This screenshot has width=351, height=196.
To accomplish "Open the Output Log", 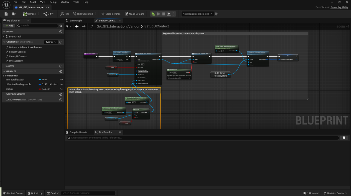I will (35, 193).
